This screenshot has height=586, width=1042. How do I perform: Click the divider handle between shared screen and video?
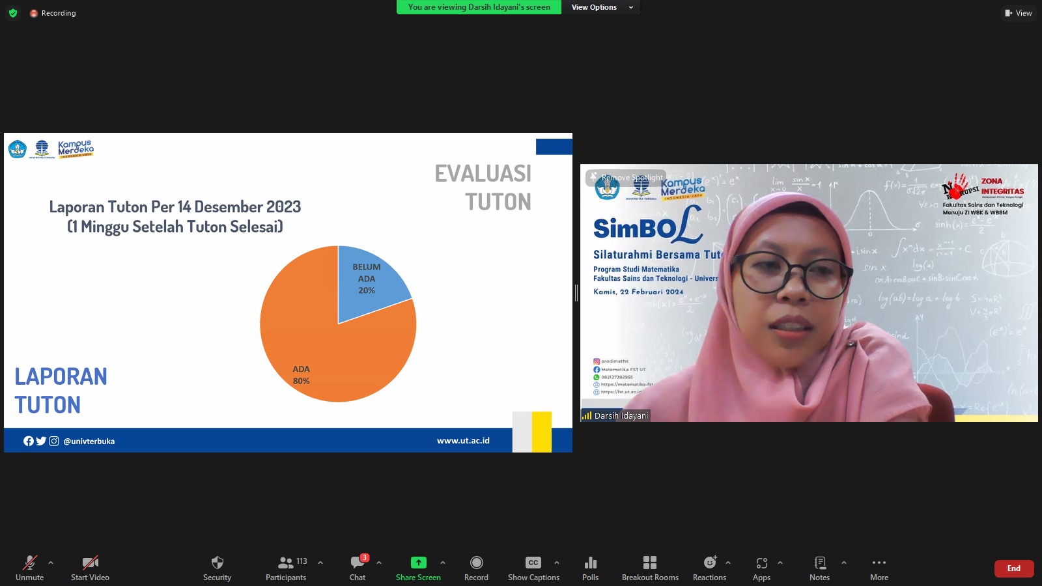pos(576,293)
